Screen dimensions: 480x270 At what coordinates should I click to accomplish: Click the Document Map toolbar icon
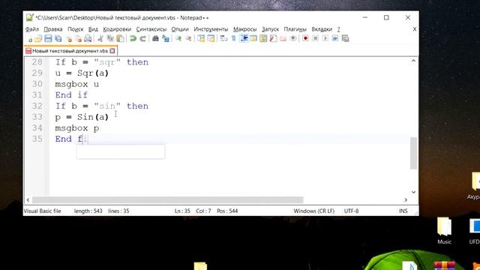pyautogui.click(x=263, y=38)
